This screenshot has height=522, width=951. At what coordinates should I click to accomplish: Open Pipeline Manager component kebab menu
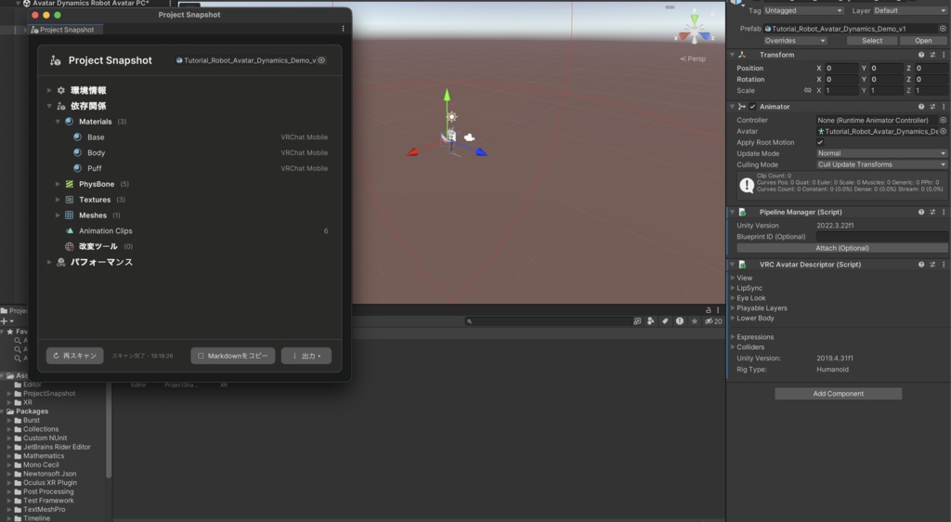(944, 212)
